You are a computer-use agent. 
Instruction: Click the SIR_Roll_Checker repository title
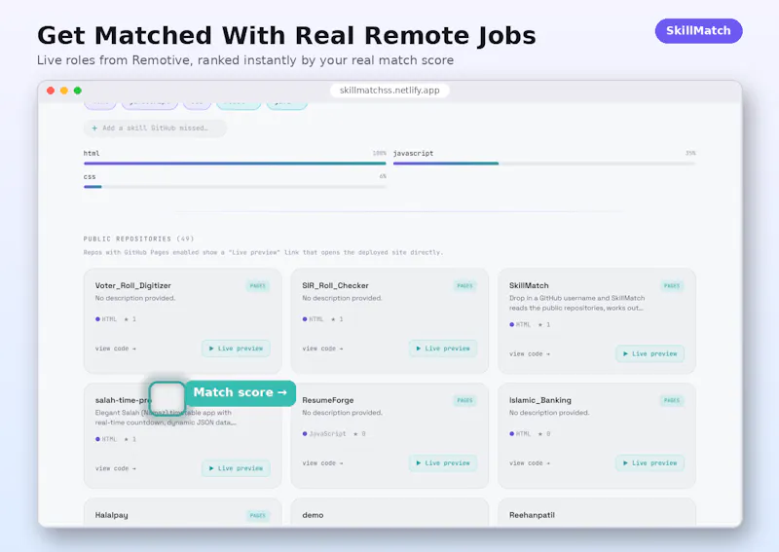335,285
